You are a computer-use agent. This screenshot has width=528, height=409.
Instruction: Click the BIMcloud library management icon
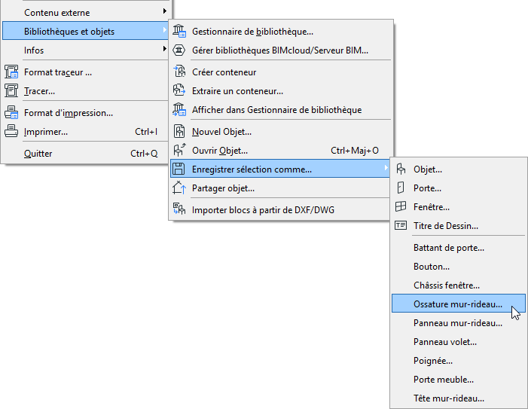click(179, 50)
